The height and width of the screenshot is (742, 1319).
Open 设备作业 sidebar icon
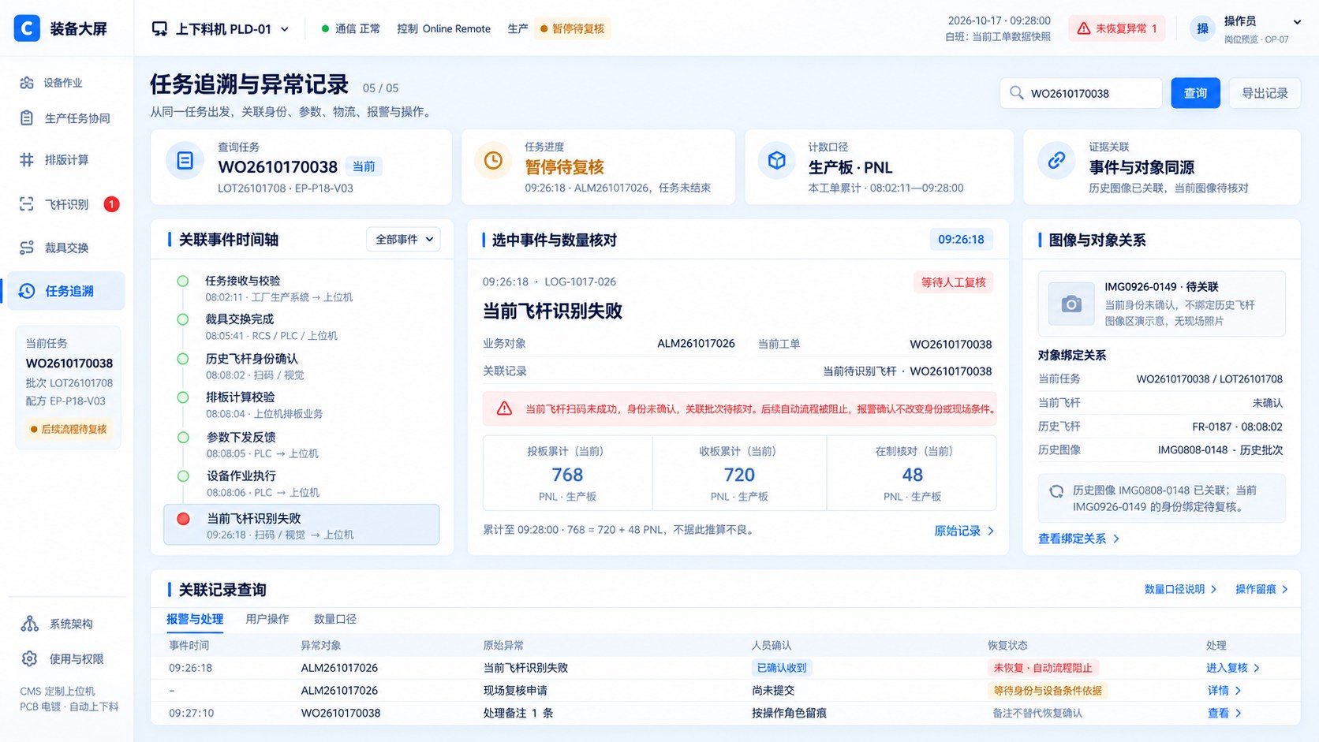point(27,83)
